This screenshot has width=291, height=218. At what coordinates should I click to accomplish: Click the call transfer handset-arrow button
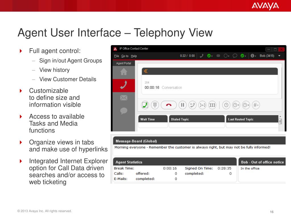click(192, 105)
